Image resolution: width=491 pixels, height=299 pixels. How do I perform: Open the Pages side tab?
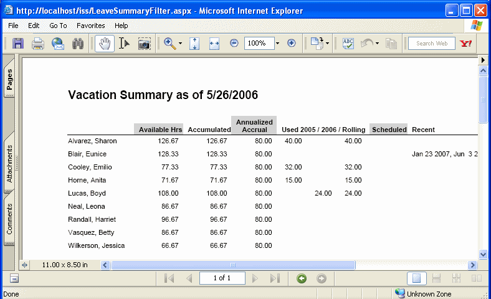9,81
